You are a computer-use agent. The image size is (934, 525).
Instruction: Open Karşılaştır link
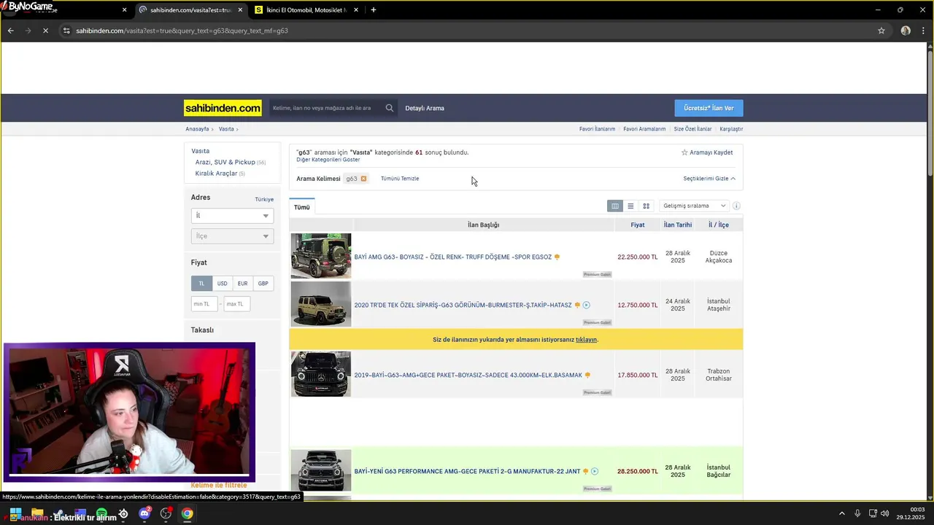point(731,129)
